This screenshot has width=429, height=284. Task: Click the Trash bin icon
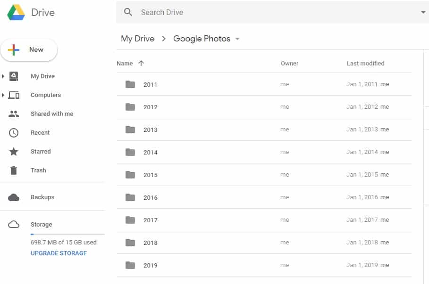(x=14, y=170)
